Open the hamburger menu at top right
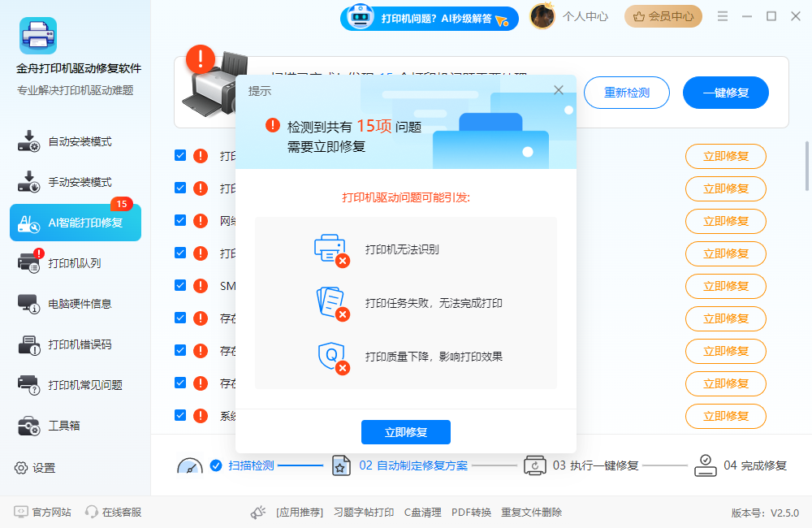 [x=722, y=15]
